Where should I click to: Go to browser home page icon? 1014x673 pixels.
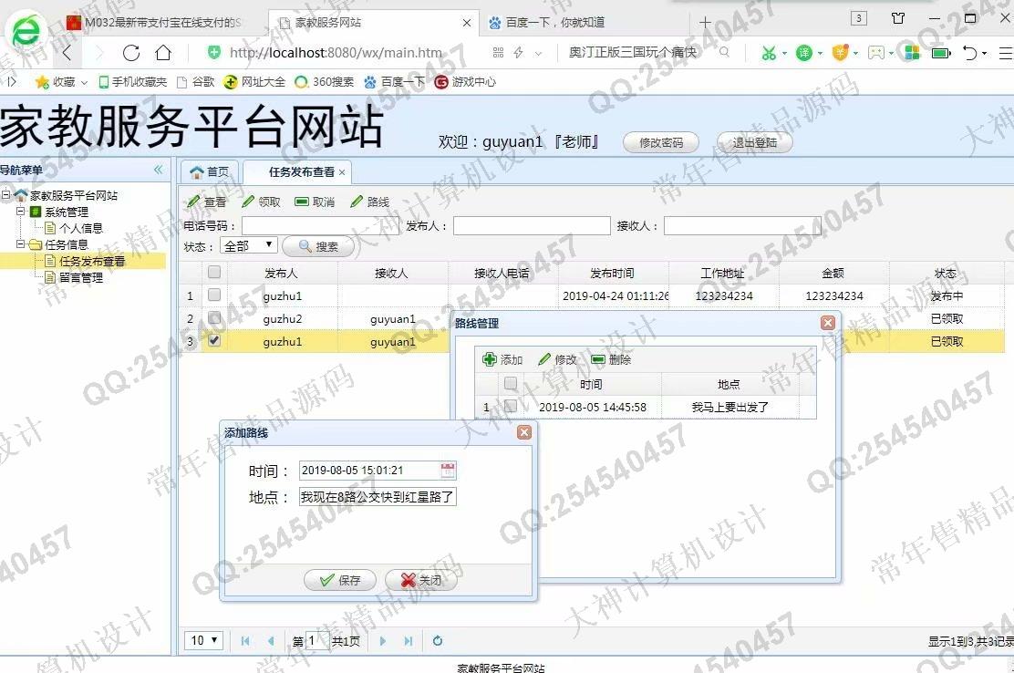(163, 53)
